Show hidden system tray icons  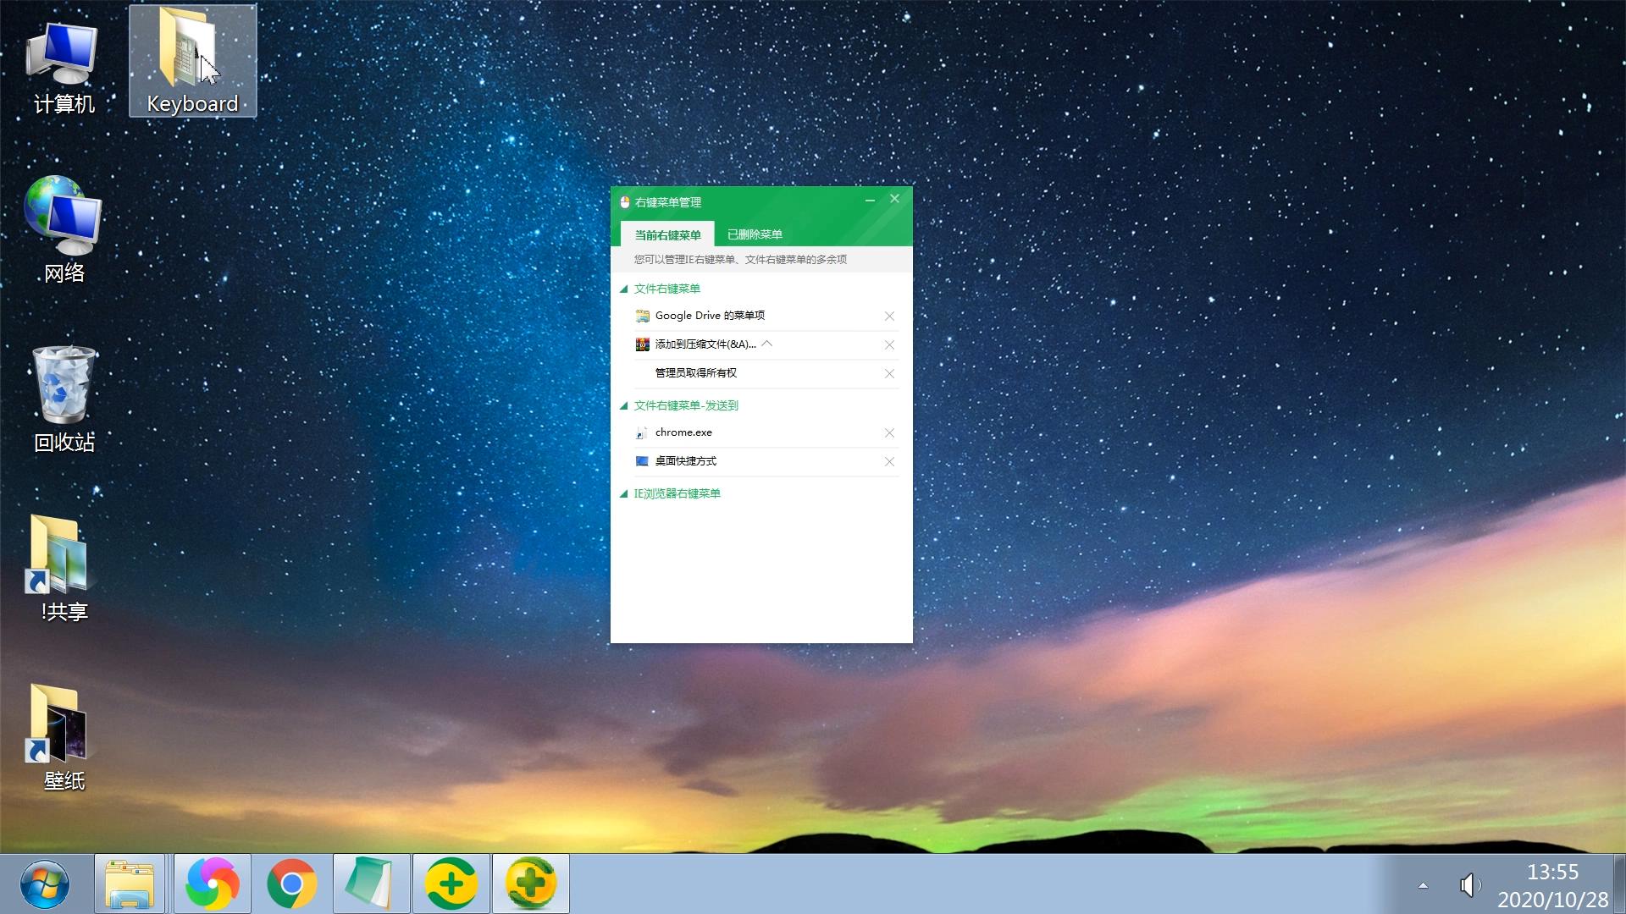pos(1423,885)
